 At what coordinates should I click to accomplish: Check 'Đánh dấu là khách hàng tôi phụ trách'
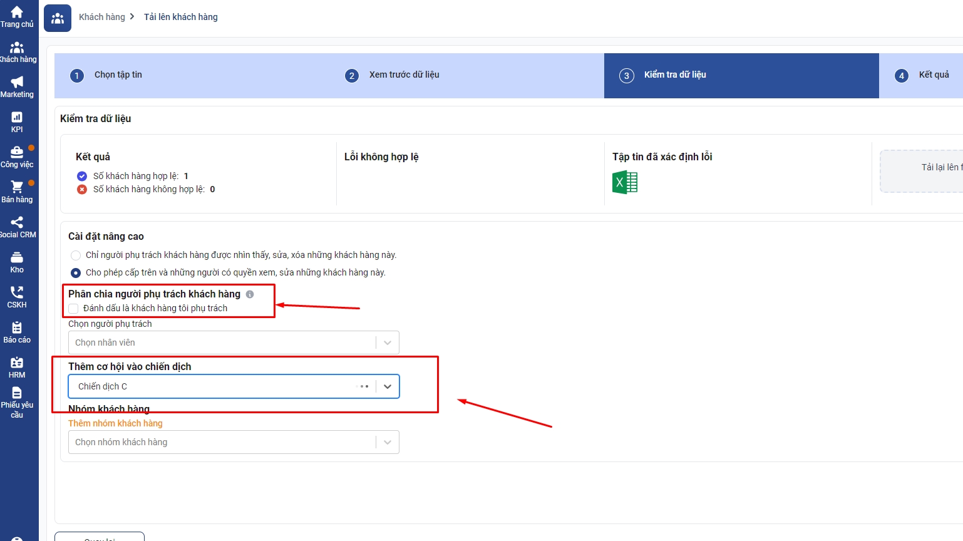pos(74,309)
